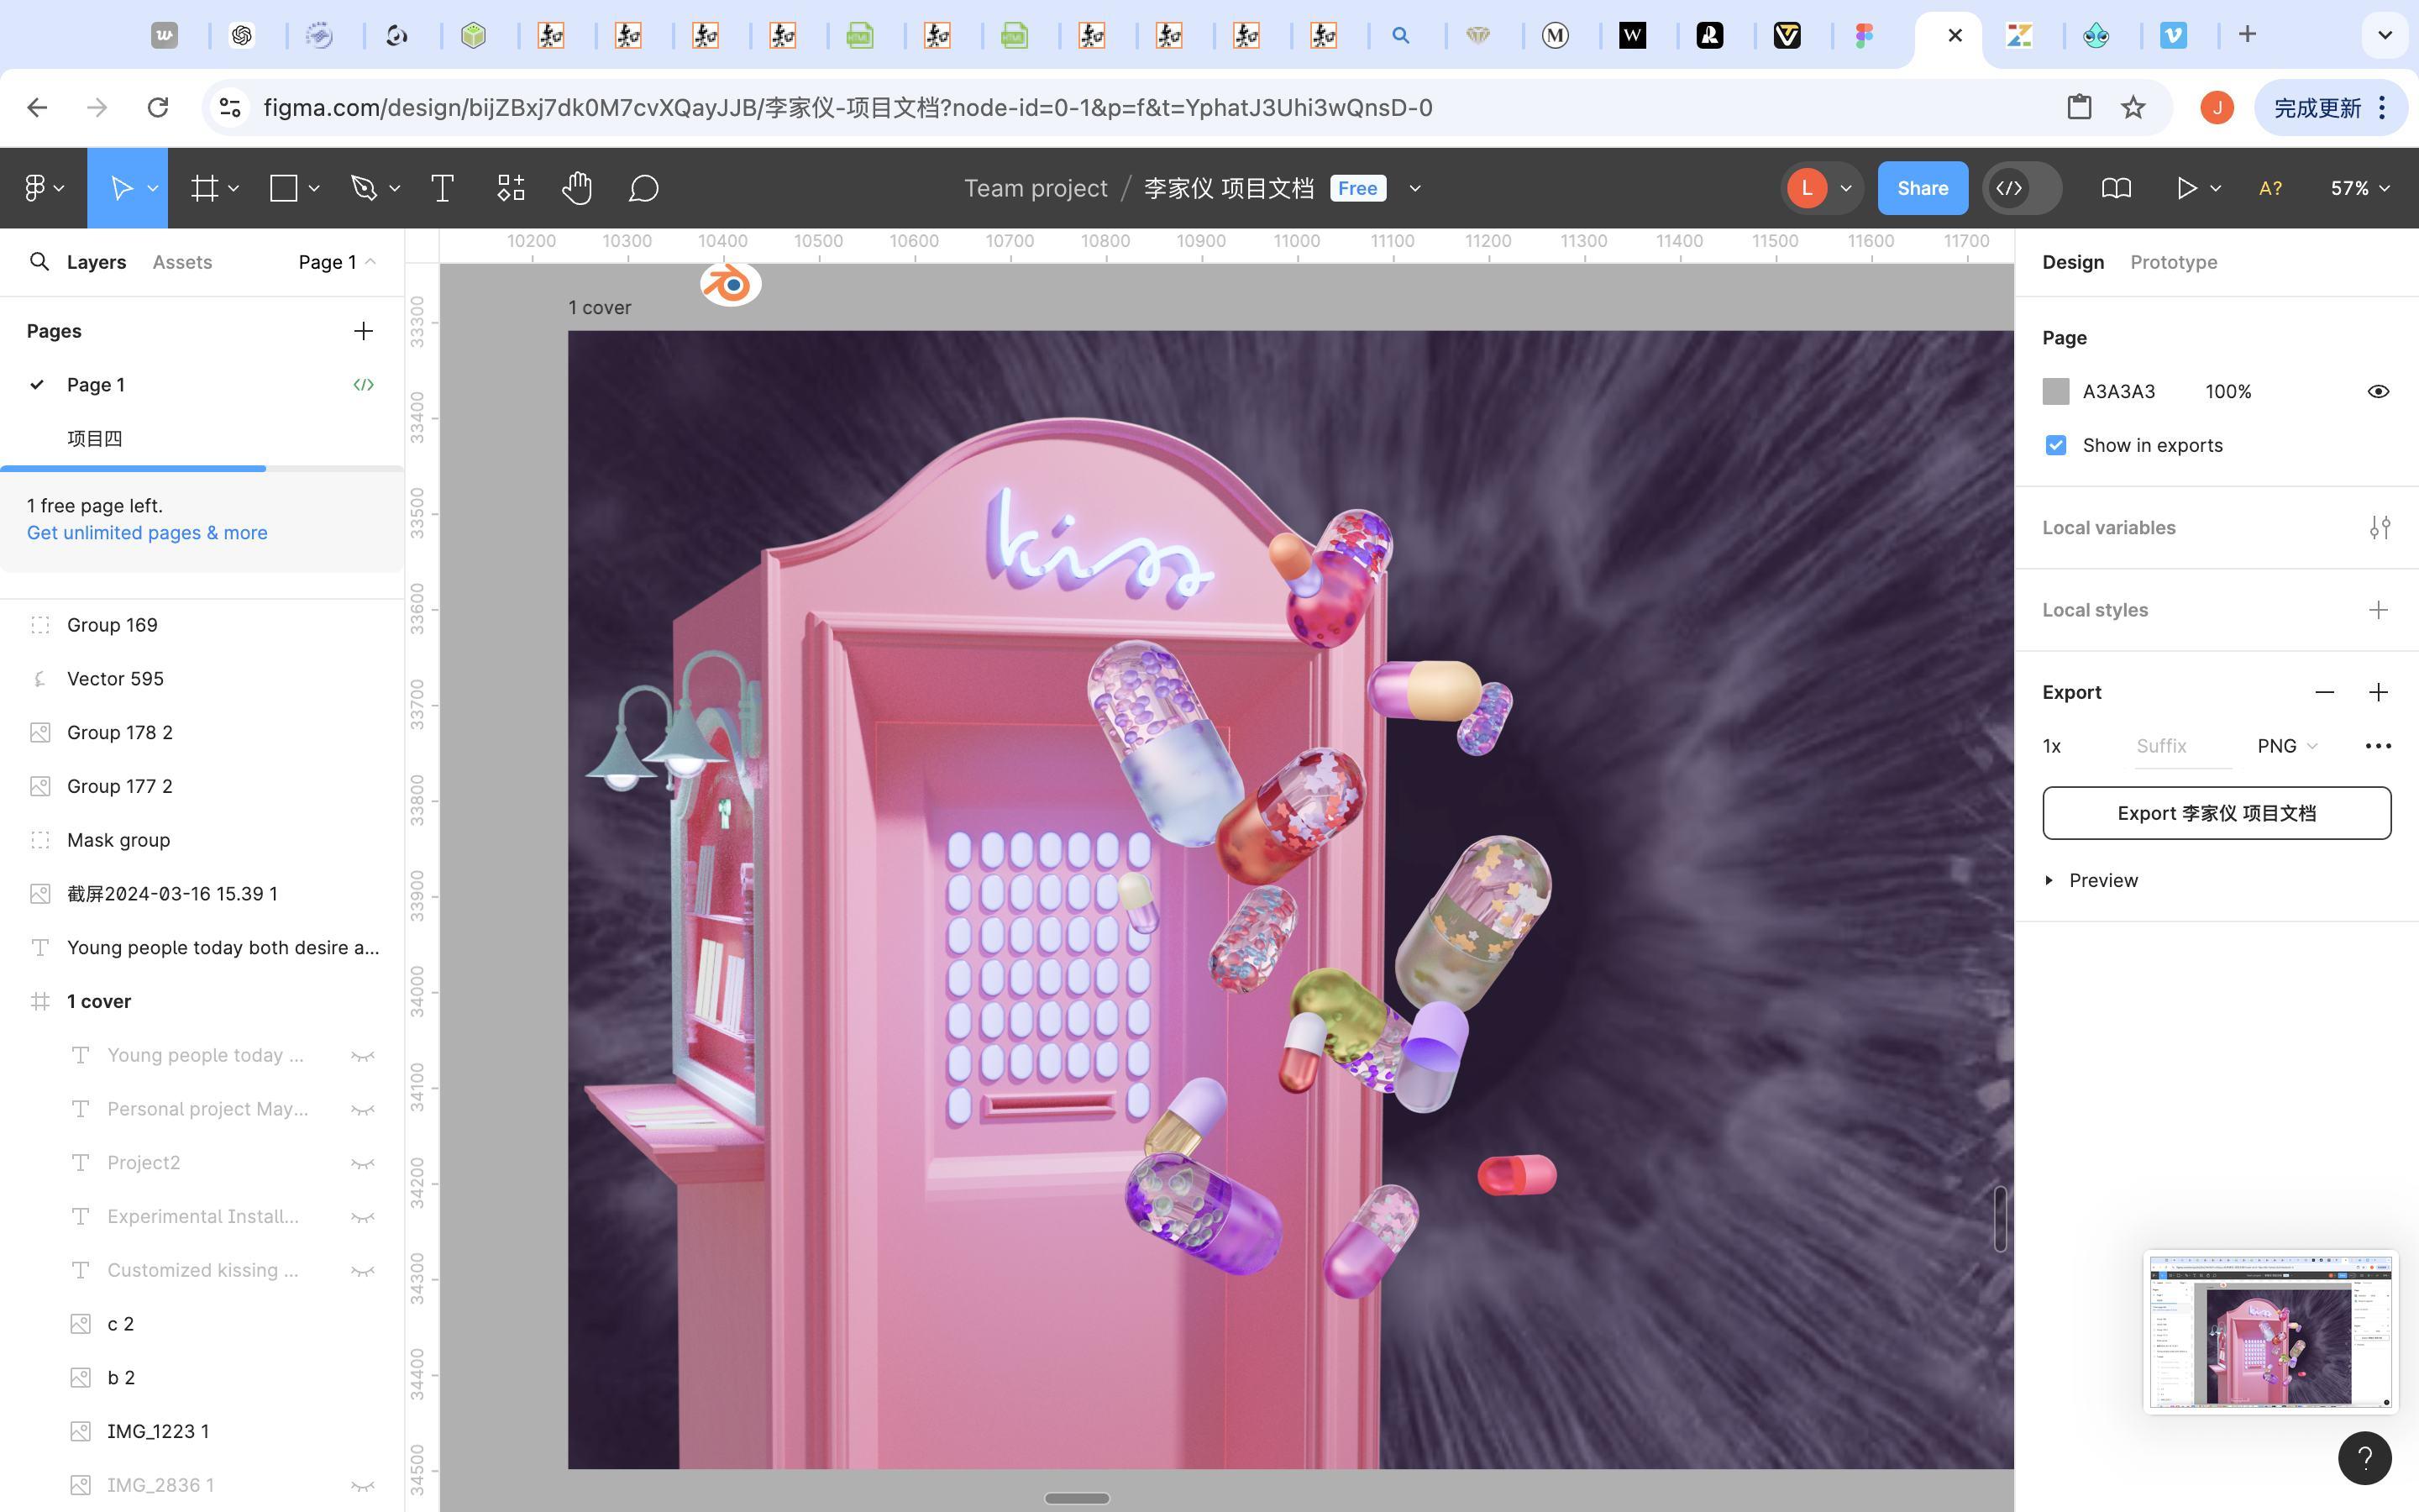This screenshot has height=1512, width=2419.
Task: Click the A3A3A3 page color swatch
Action: point(2055,392)
